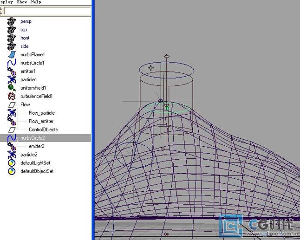Click the nurbsCircle1 curve icon
Viewport: 300px width, 240px height.
pos(12,63)
